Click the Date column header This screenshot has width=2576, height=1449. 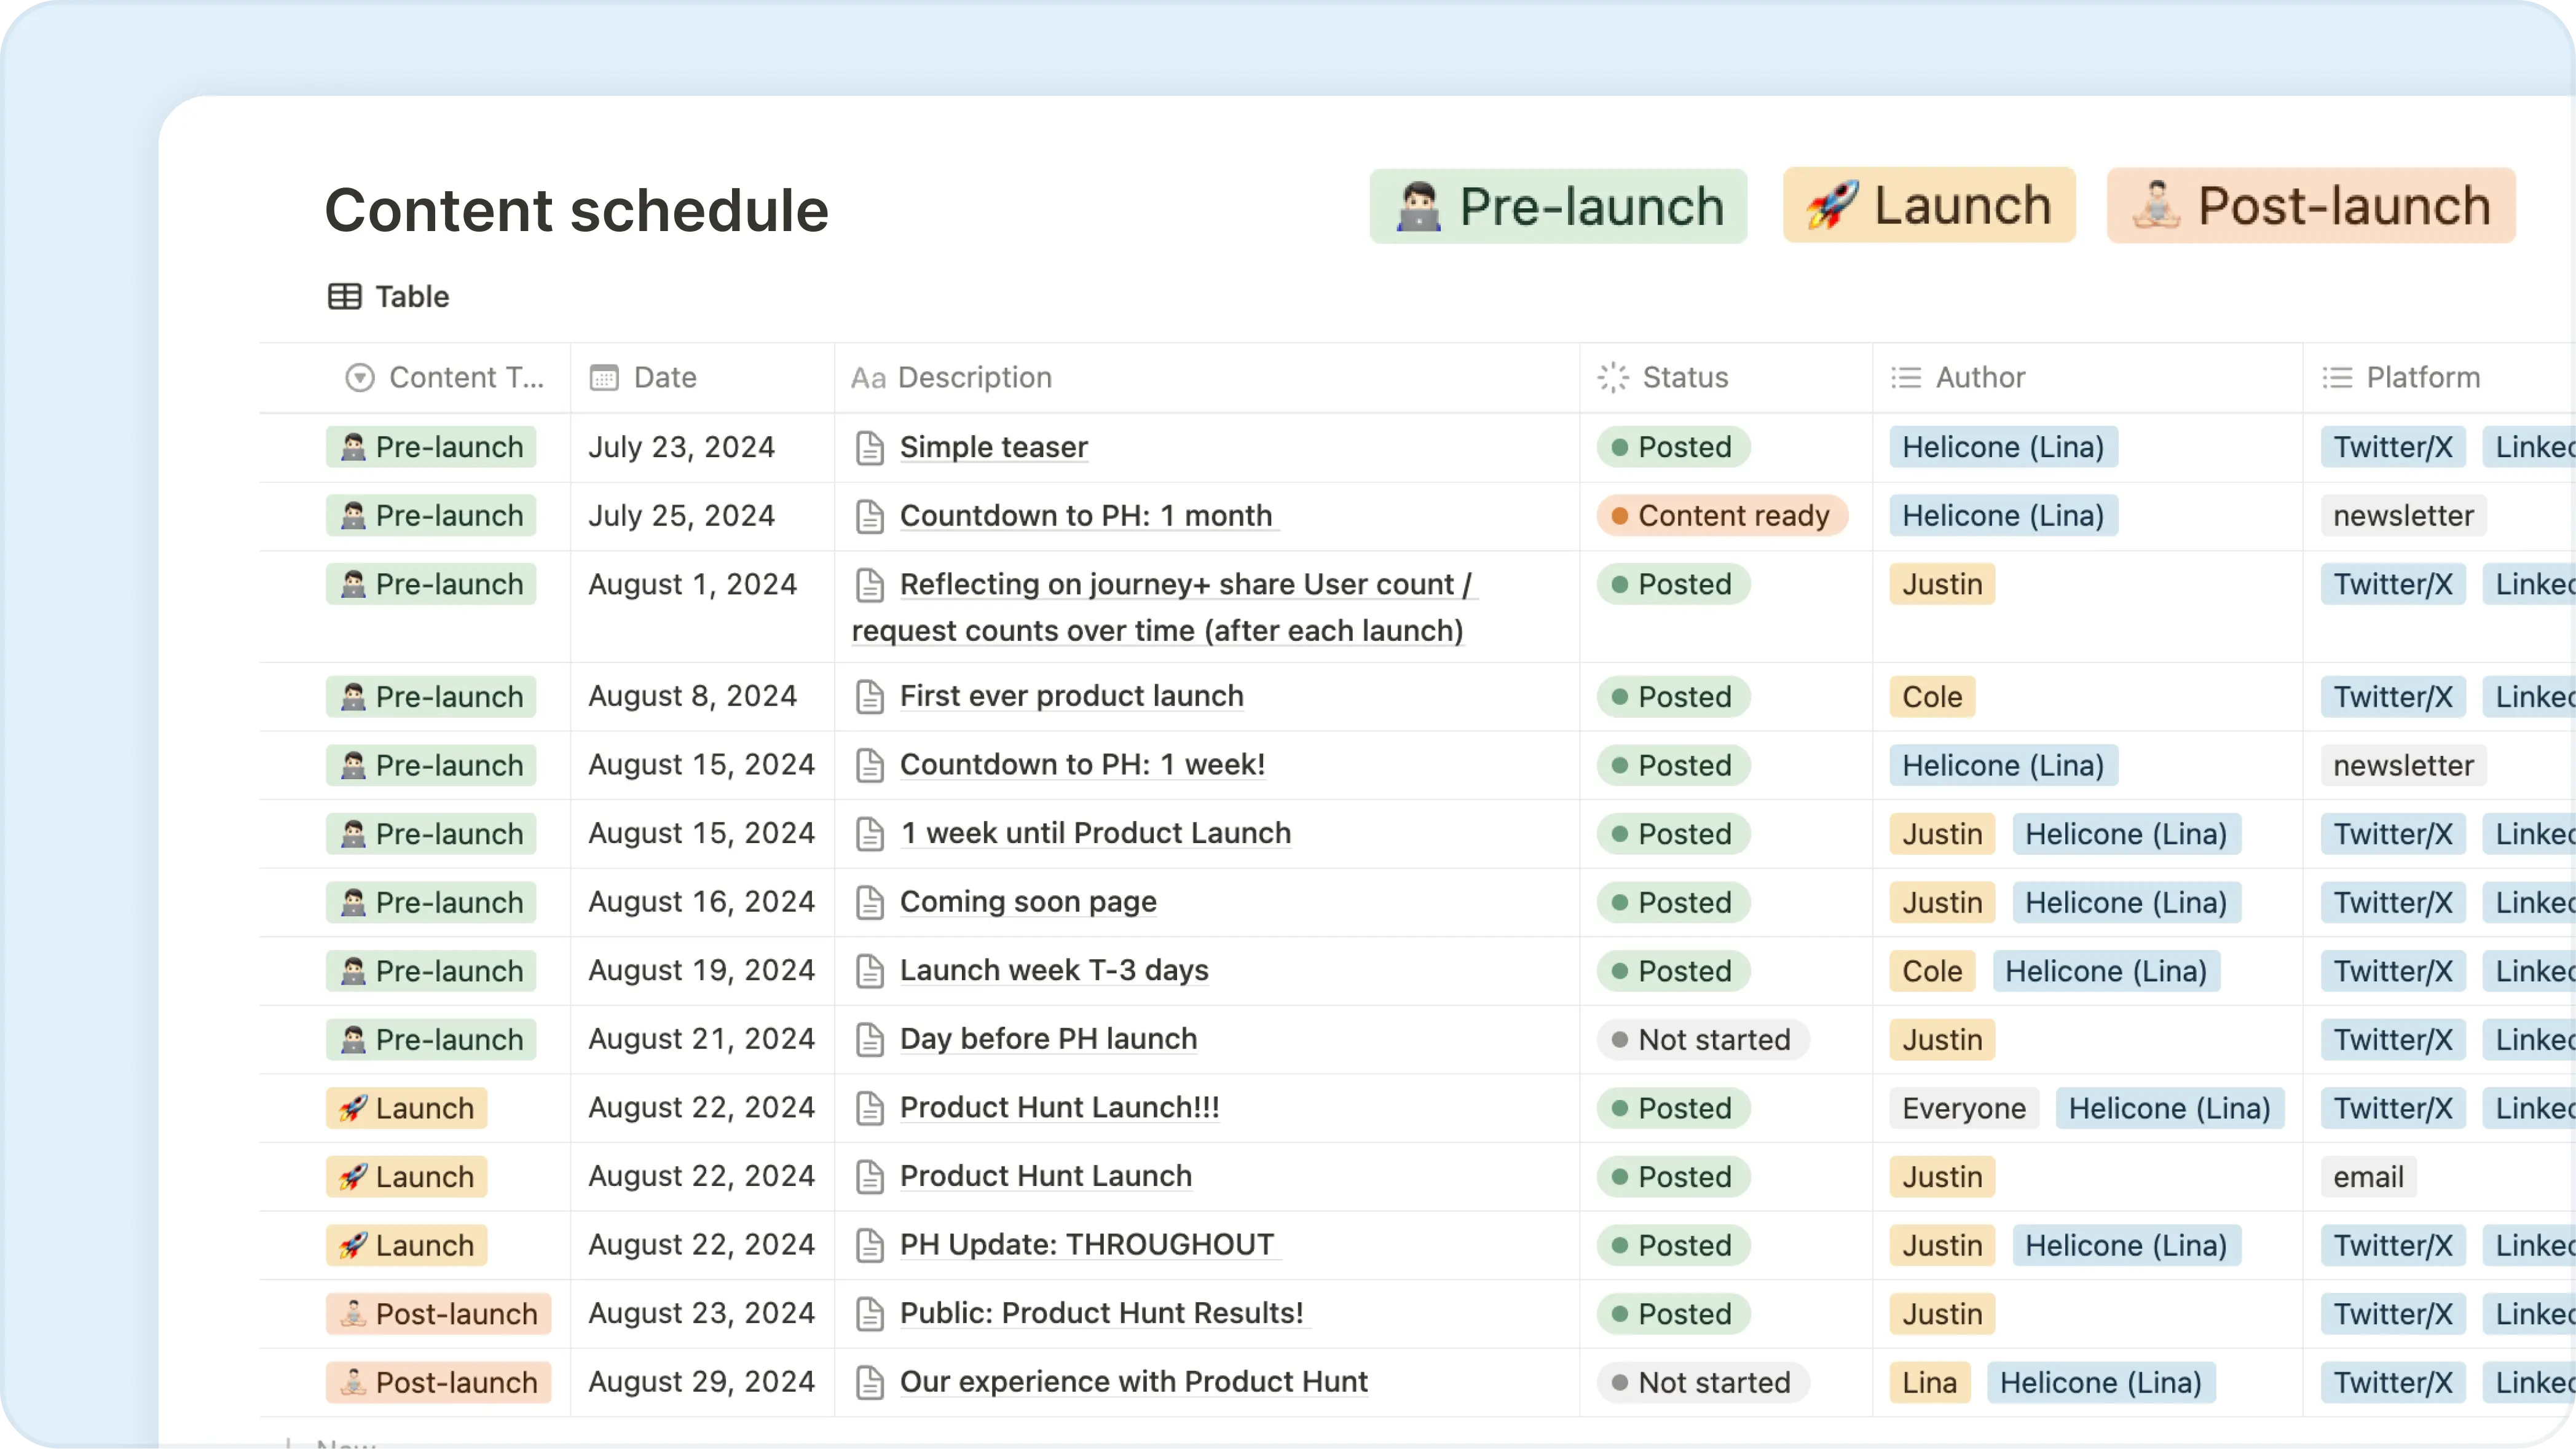[x=702, y=377]
